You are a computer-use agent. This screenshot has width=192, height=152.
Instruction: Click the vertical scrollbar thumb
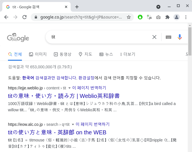pos(190,41)
